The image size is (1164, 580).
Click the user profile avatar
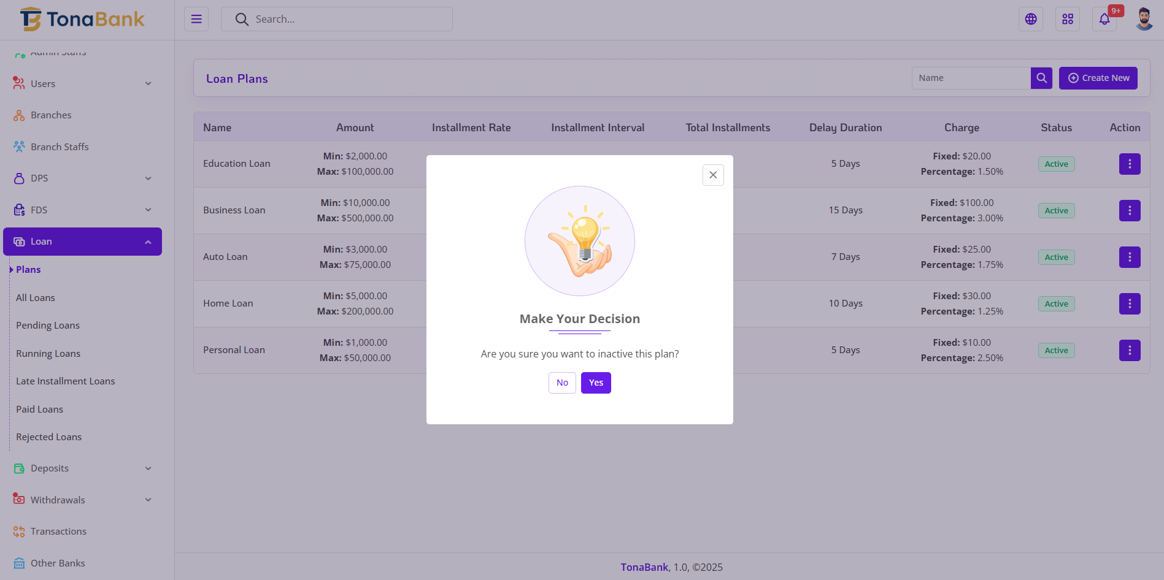[1144, 19]
